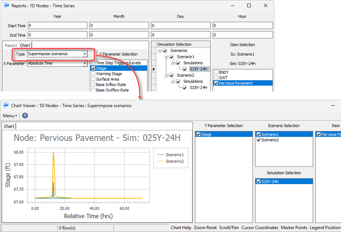Toggle the BNDY item checkbox

pyautogui.click(x=216, y=72)
